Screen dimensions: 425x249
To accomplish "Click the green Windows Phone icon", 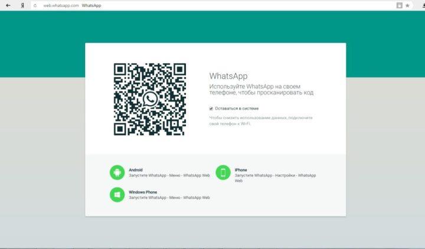I will [117, 195].
